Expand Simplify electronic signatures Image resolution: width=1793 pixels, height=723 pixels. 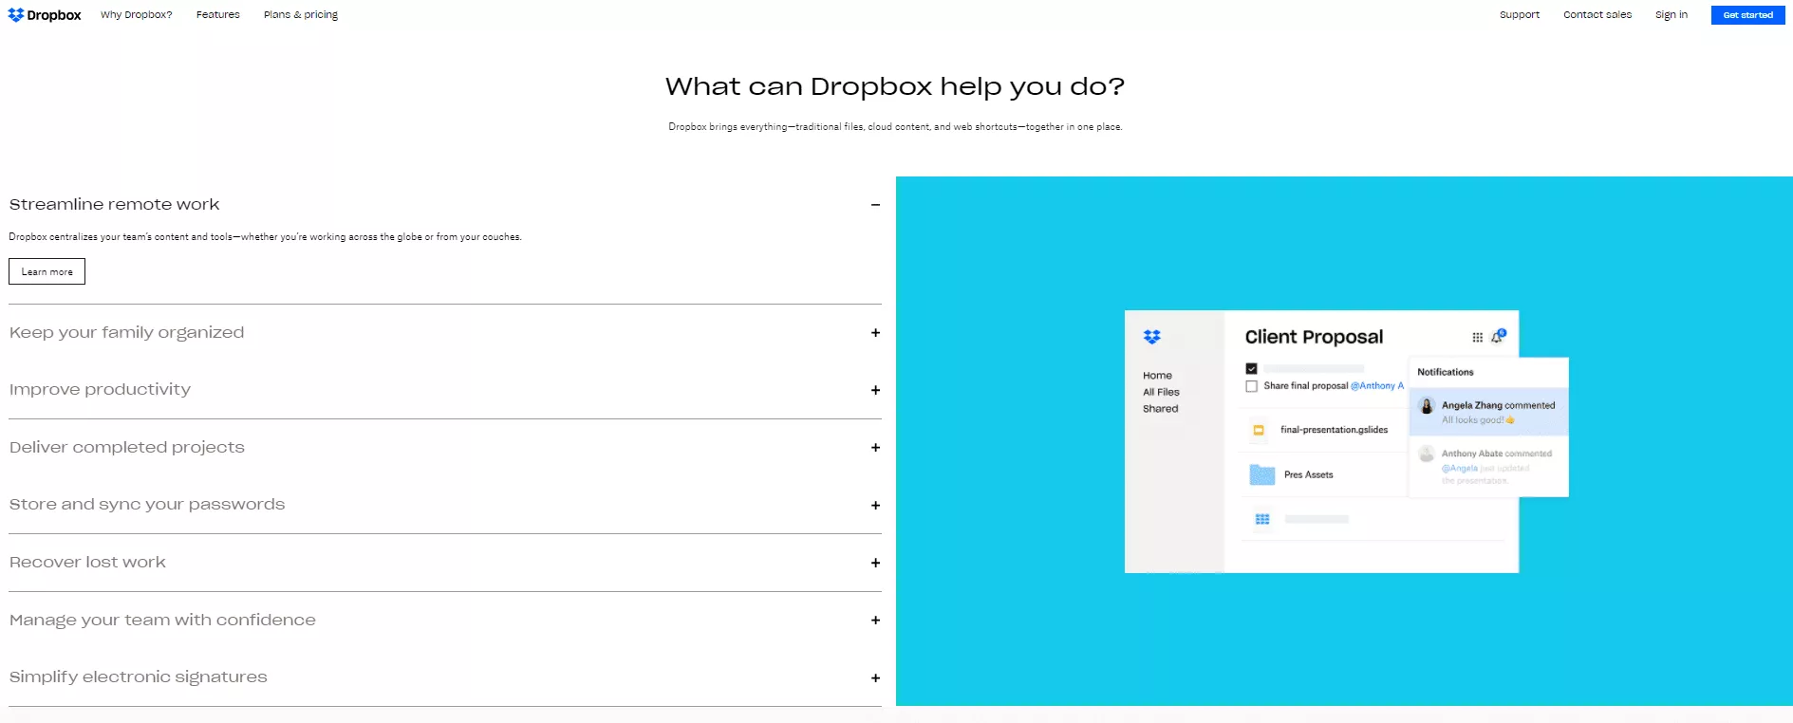[875, 678]
